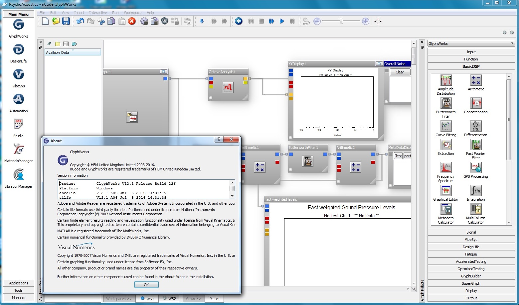Pick the GPS Processing glyph
Viewport: 519px width, 305px height.
[x=476, y=170]
